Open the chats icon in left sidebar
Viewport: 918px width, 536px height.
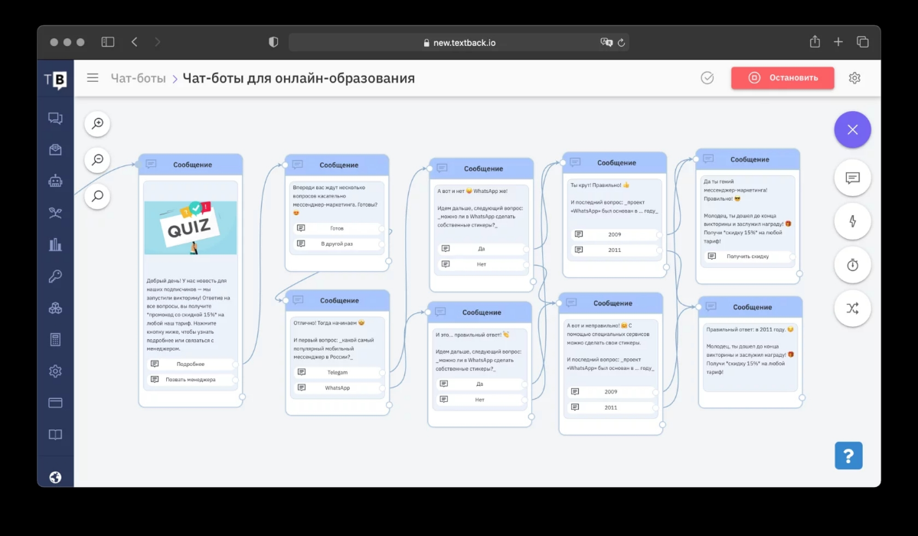pyautogui.click(x=56, y=119)
